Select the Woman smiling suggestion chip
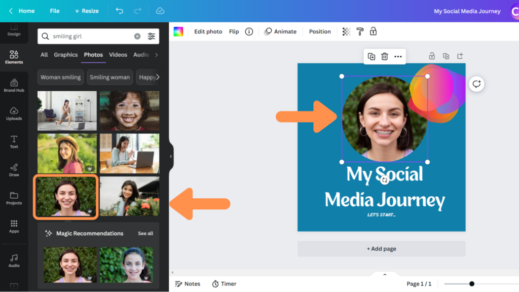Image resolution: width=519 pixels, height=292 pixels. pyautogui.click(x=61, y=77)
